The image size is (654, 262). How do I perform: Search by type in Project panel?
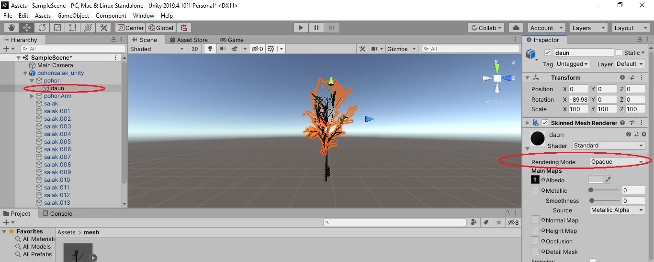click(474, 222)
